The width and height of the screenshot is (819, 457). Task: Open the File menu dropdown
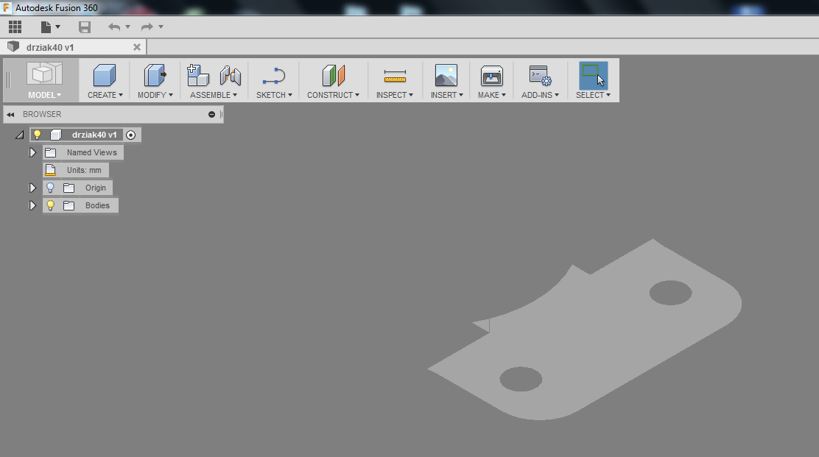[x=49, y=27]
